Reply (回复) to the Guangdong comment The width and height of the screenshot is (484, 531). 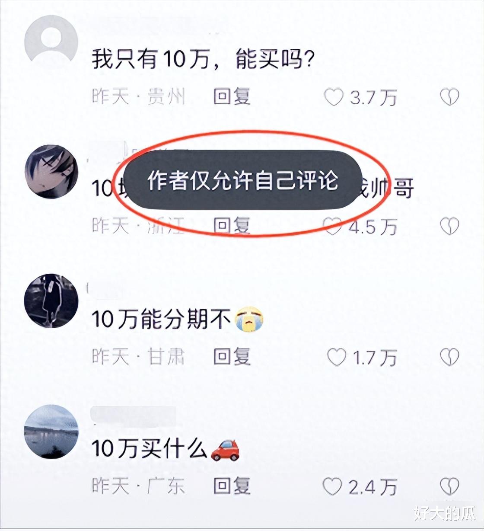pyautogui.click(x=232, y=486)
